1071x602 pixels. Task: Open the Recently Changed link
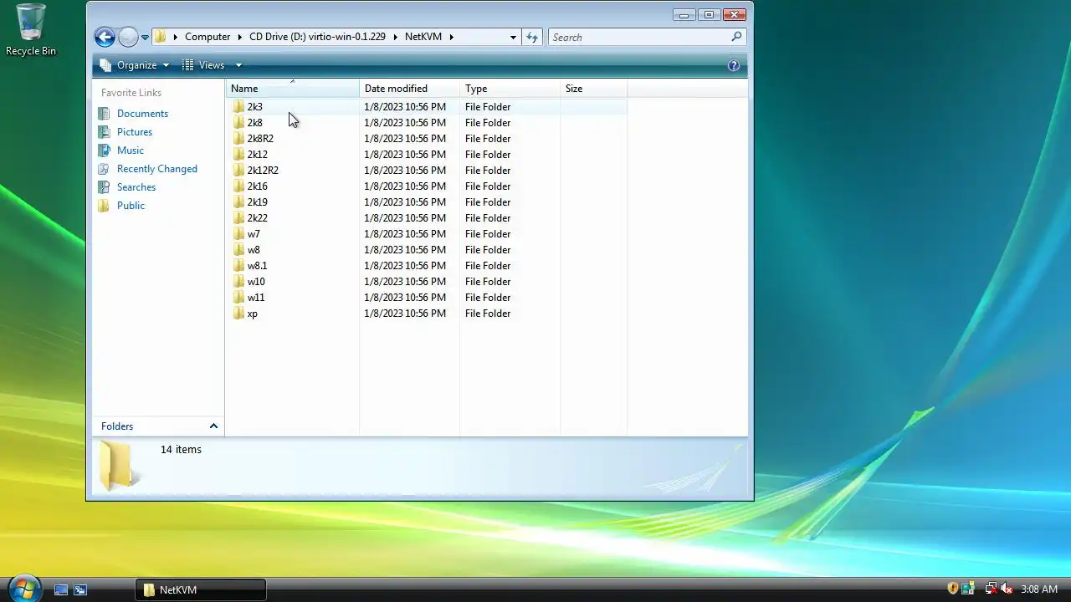pos(157,169)
